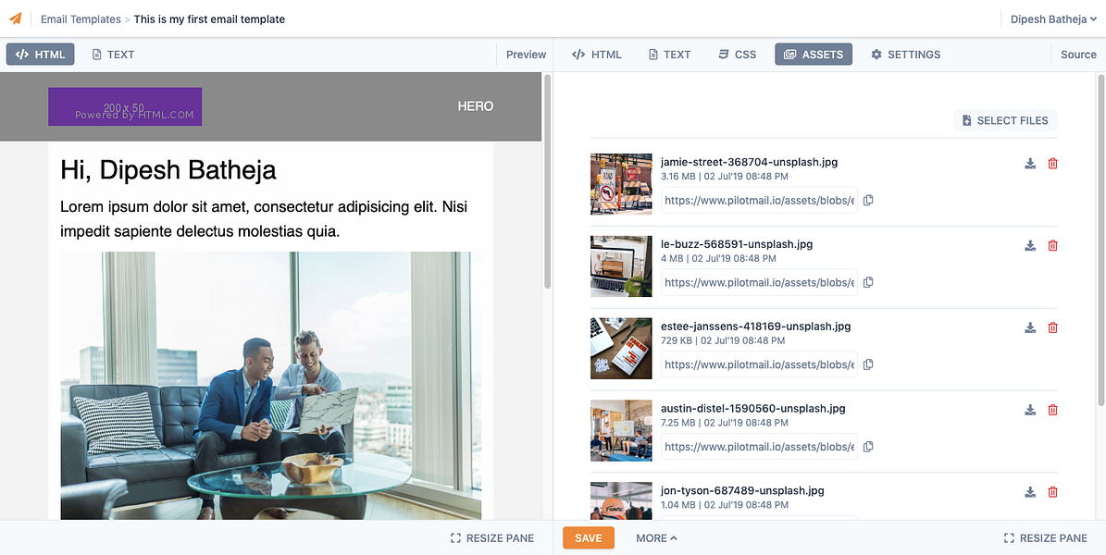Click file name jon-tyson-687489-unsplash.jpg
Viewport: 1106px width, 555px height.
[742, 490]
